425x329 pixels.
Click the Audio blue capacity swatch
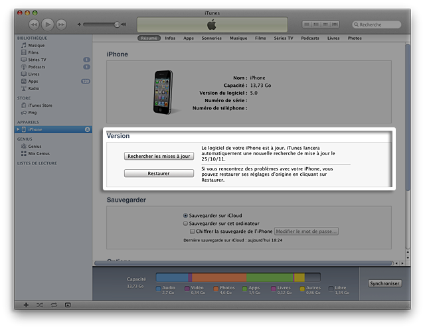(x=158, y=289)
